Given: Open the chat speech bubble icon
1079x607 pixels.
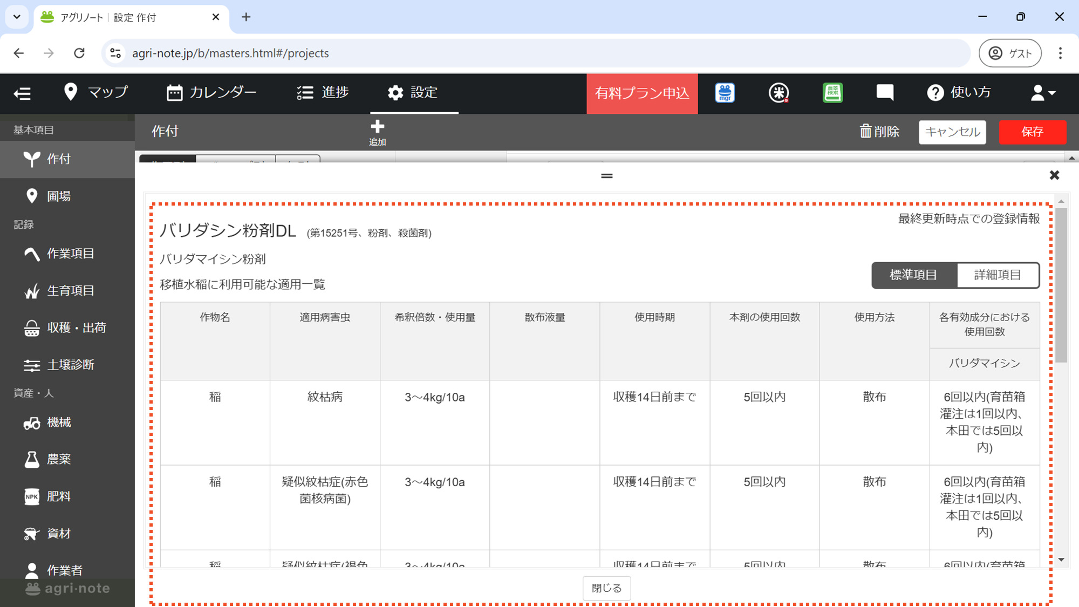Looking at the screenshot, I should pyautogui.click(x=885, y=93).
